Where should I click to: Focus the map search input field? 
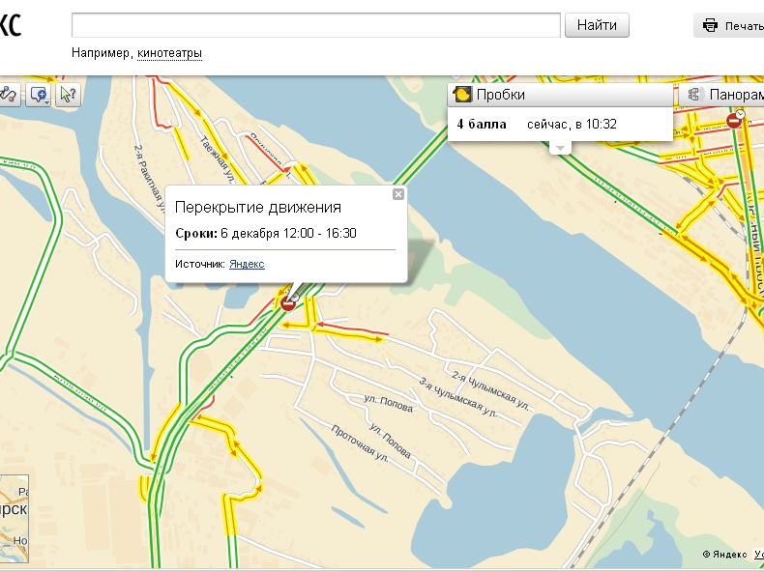[316, 25]
